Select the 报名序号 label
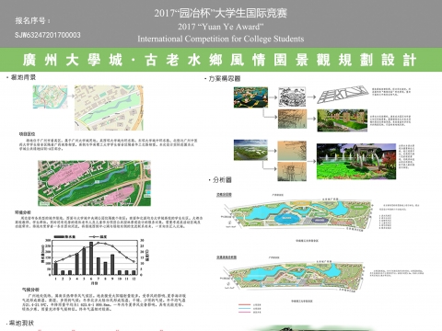The width and height of the screenshot is (442, 331). pyautogui.click(x=33, y=20)
